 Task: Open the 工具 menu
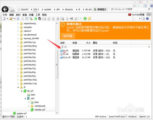38,15
